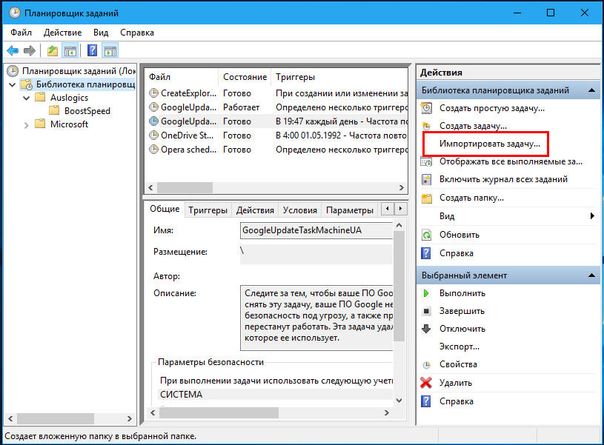Click the blue help question mark toolbar icon
The width and height of the screenshot is (604, 445).
pos(92,50)
